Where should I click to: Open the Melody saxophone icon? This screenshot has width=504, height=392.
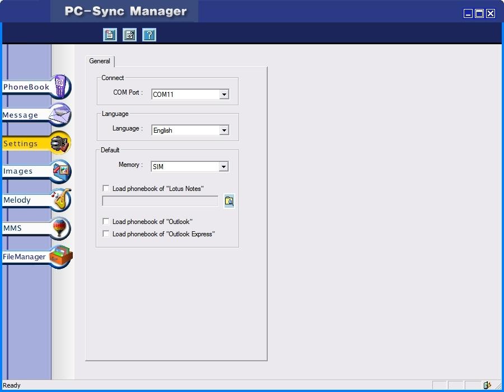coord(60,199)
